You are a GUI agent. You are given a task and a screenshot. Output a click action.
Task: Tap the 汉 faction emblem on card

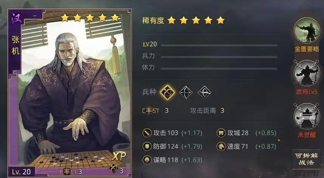click(17, 19)
